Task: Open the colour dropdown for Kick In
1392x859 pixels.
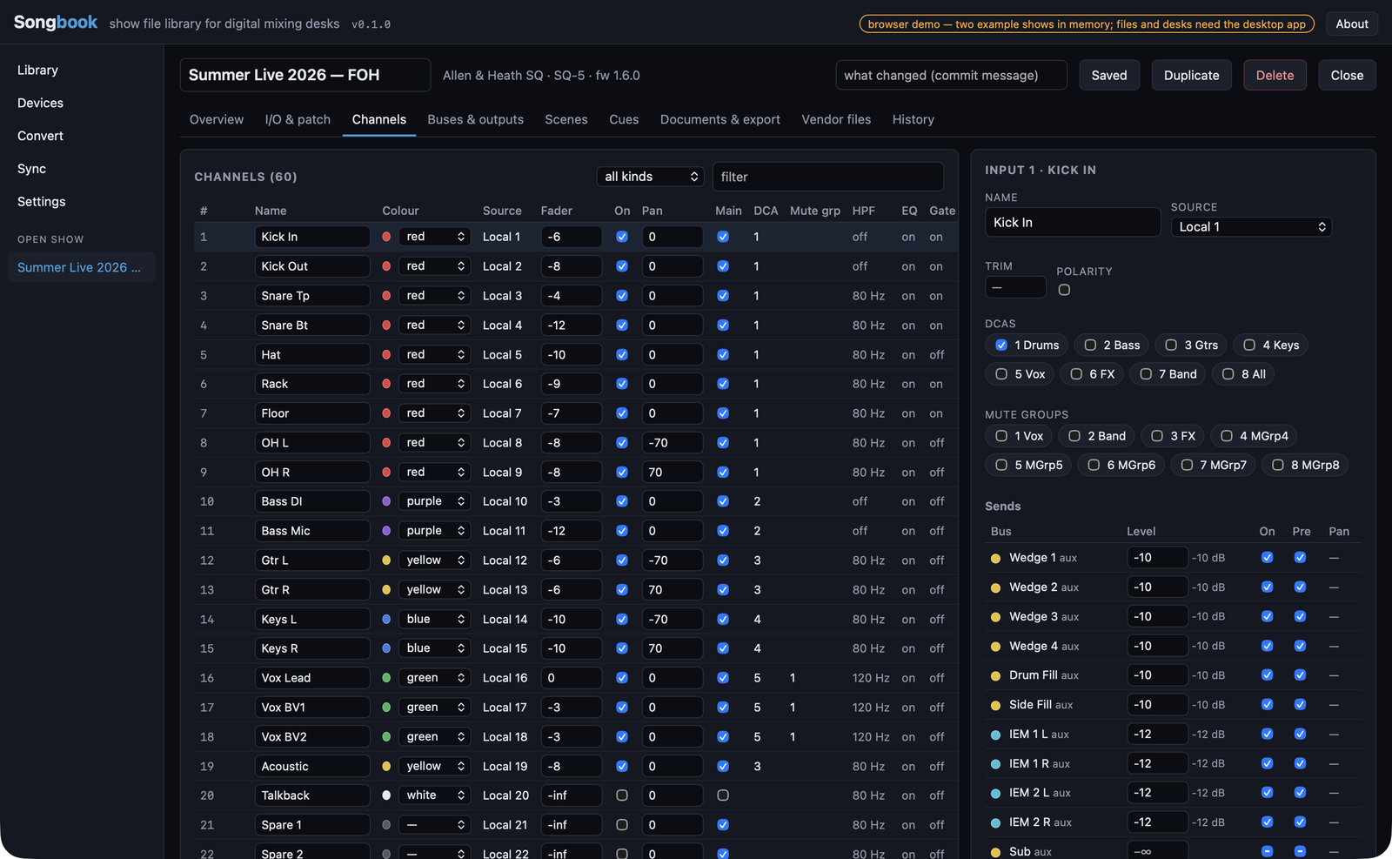Action: (435, 237)
